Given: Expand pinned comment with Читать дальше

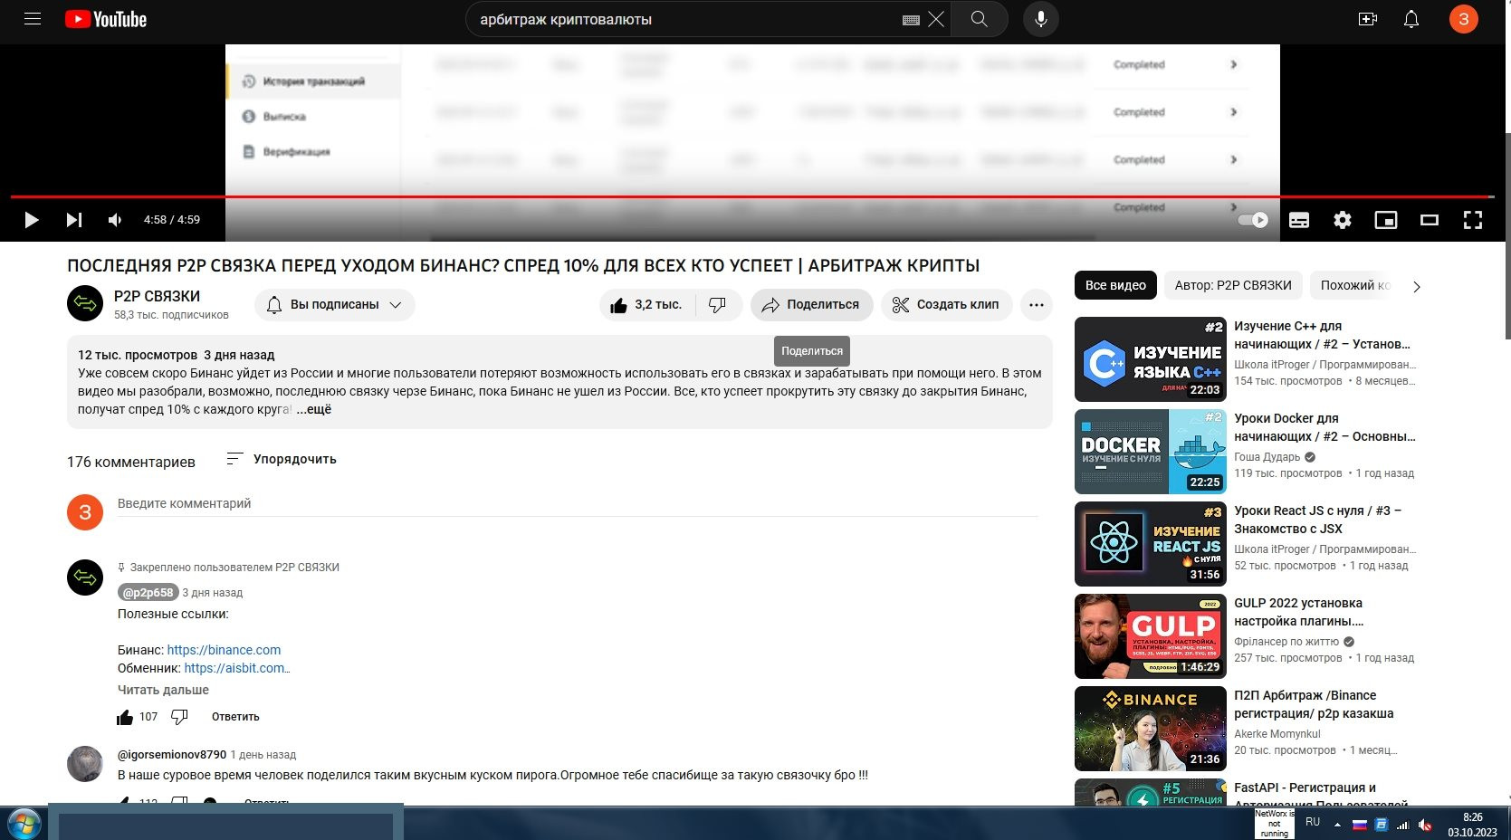Looking at the screenshot, I should 163,690.
